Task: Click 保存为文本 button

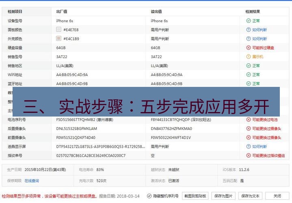Action: tap(250, 196)
